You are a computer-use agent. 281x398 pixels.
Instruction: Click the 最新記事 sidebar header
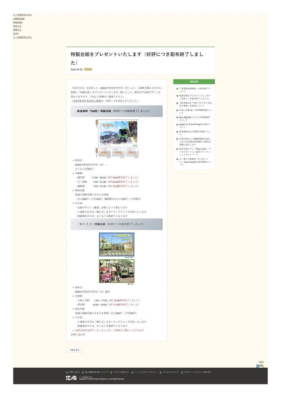(194, 82)
